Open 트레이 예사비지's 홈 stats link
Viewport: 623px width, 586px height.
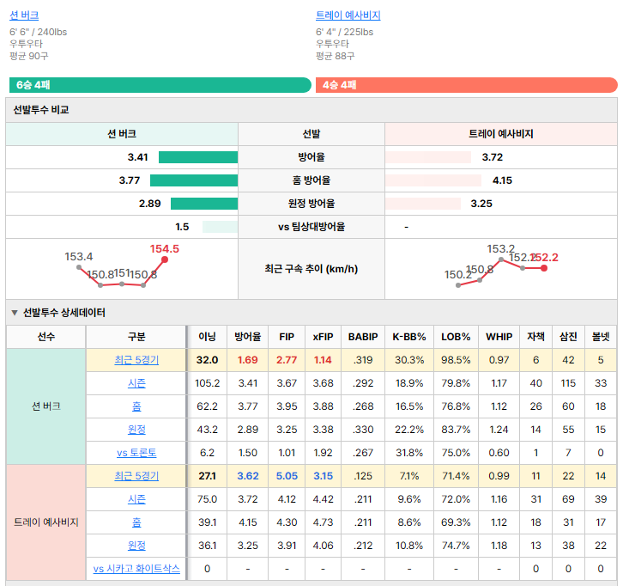(136, 522)
